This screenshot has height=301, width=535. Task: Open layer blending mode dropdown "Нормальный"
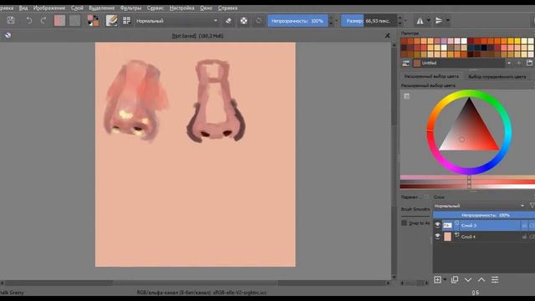click(479, 206)
